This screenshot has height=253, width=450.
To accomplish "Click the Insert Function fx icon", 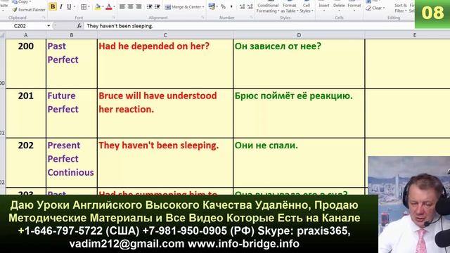I will click(79, 26).
